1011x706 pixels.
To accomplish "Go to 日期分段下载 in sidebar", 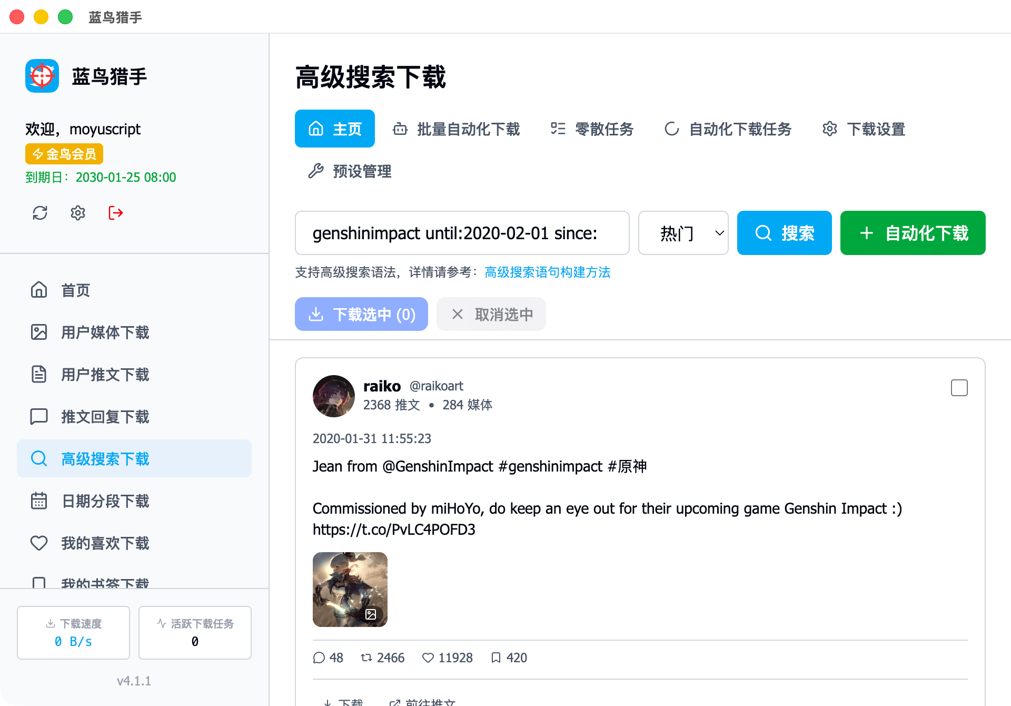I will click(x=105, y=501).
